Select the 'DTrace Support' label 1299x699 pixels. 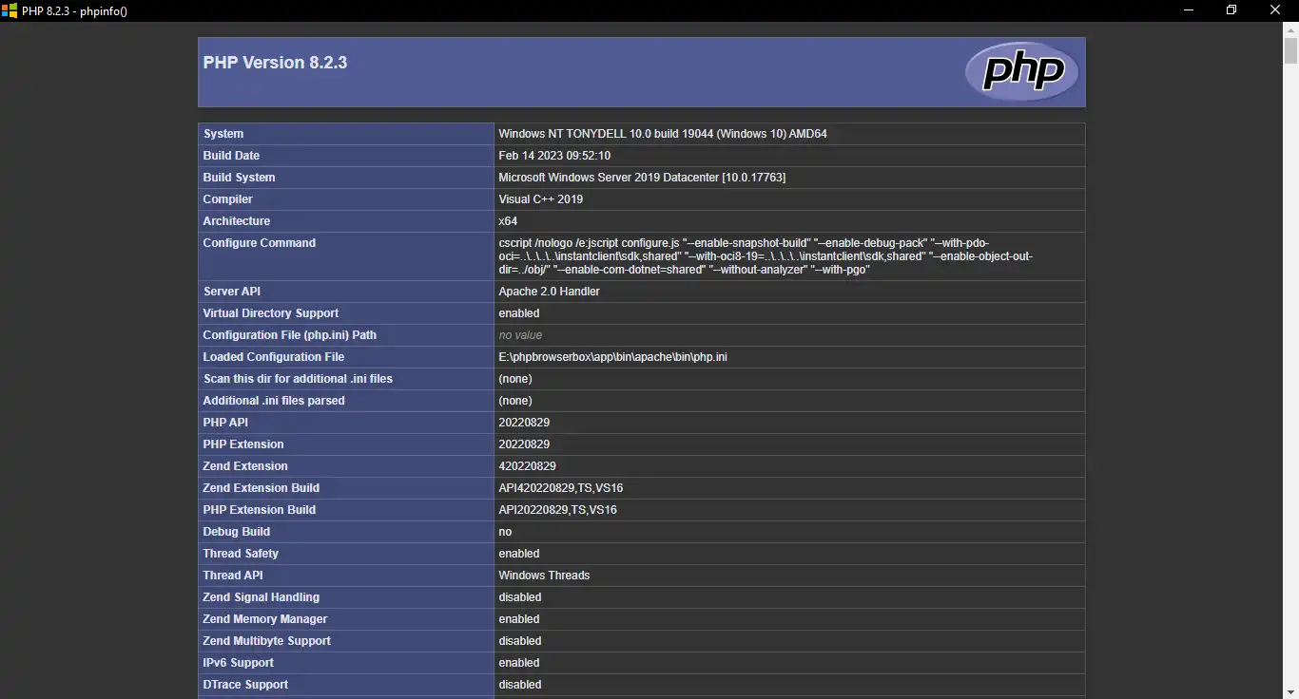(245, 685)
